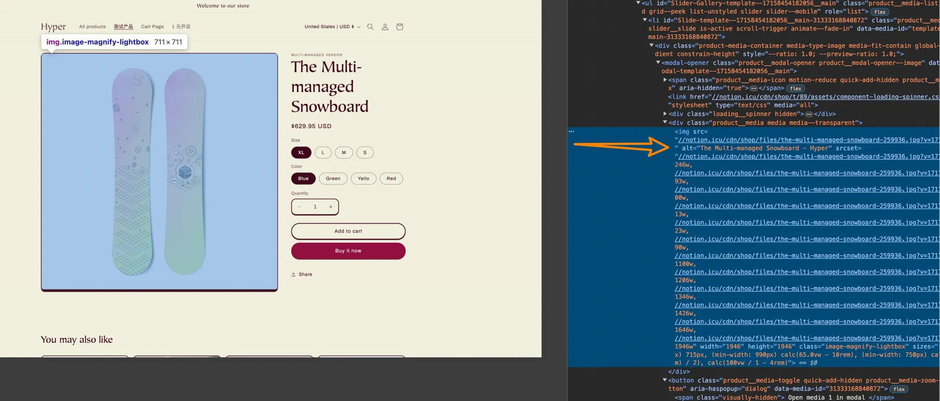Increase quantity with the plus icon
This screenshot has width=940, height=401.
point(331,207)
